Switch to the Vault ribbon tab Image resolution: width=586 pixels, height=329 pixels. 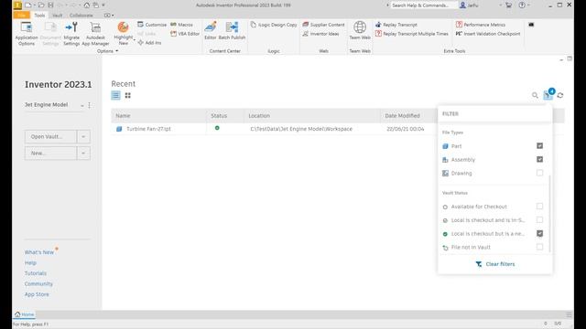tap(57, 16)
